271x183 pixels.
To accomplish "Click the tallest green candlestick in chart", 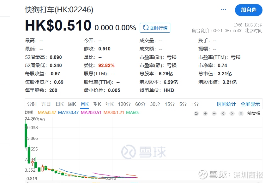I will click(x=26, y=135).
